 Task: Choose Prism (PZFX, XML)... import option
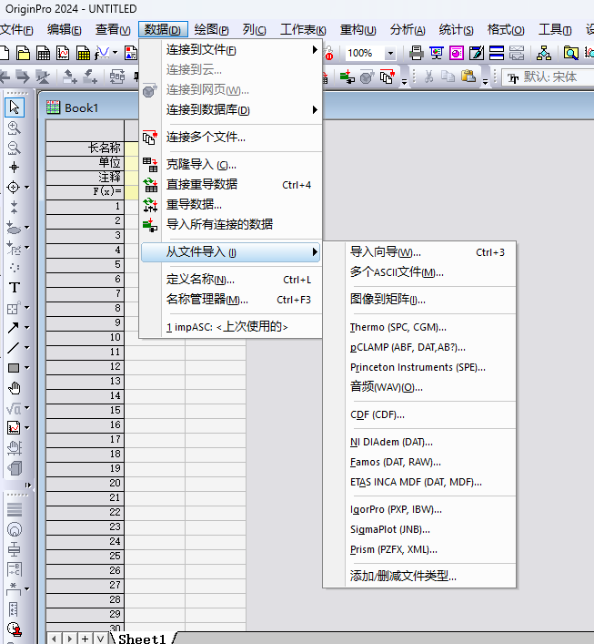coord(419,549)
